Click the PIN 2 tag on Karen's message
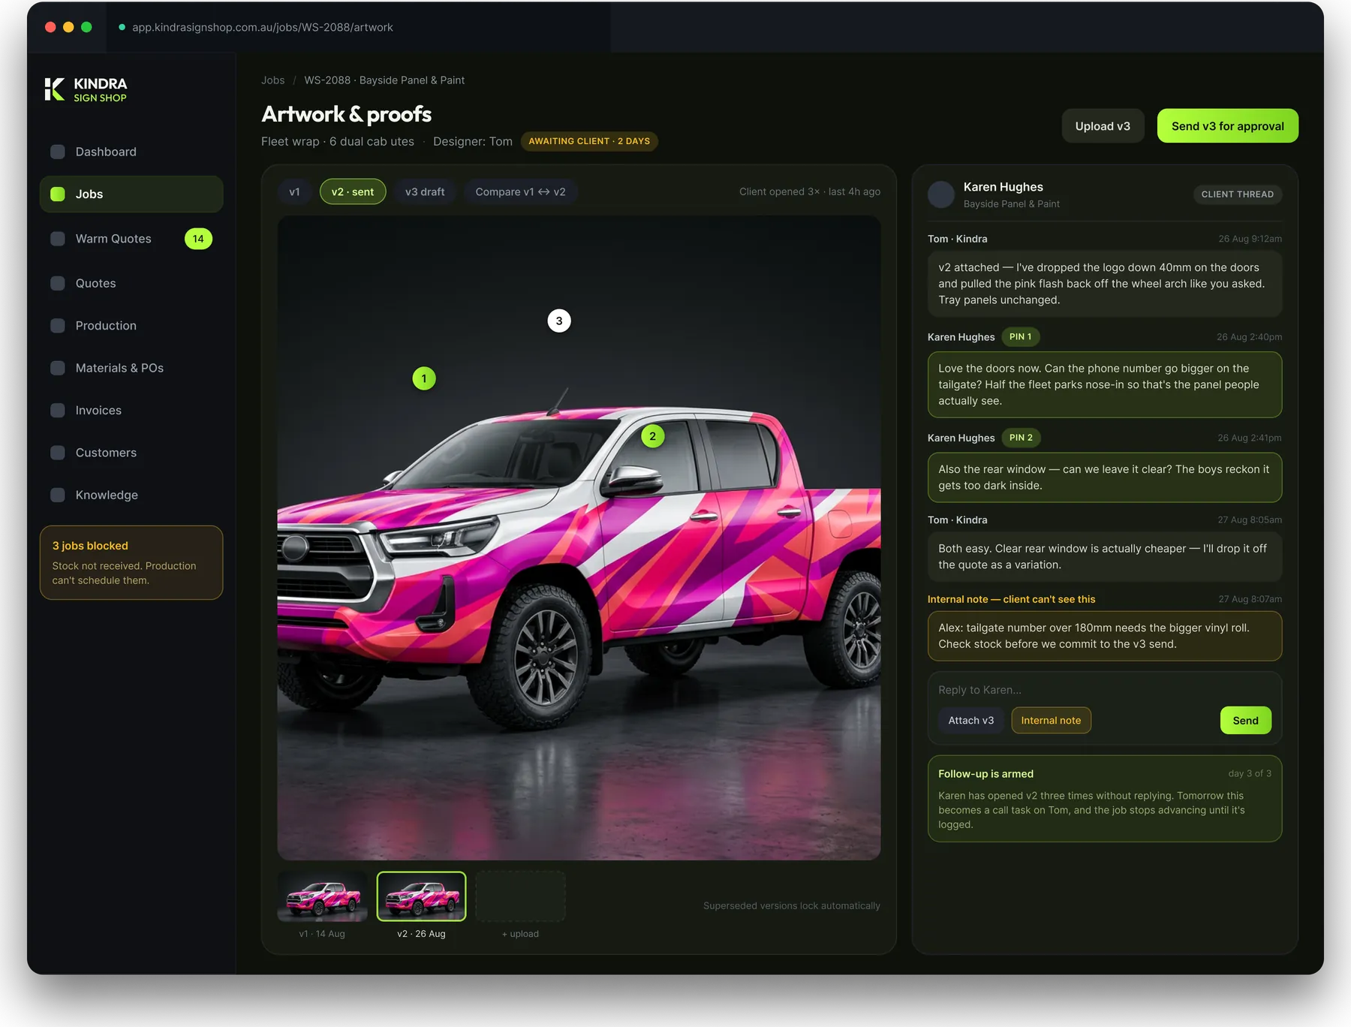 click(x=1021, y=438)
